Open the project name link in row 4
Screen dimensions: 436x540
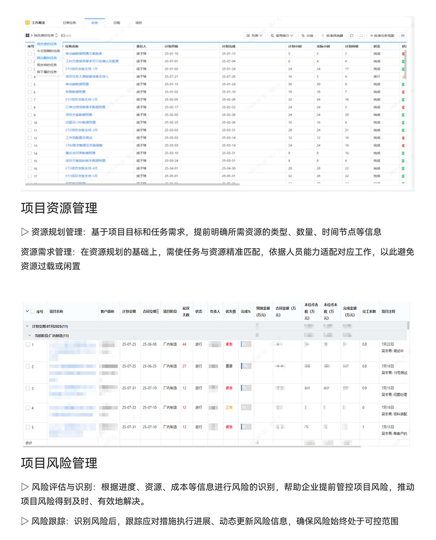(72, 411)
